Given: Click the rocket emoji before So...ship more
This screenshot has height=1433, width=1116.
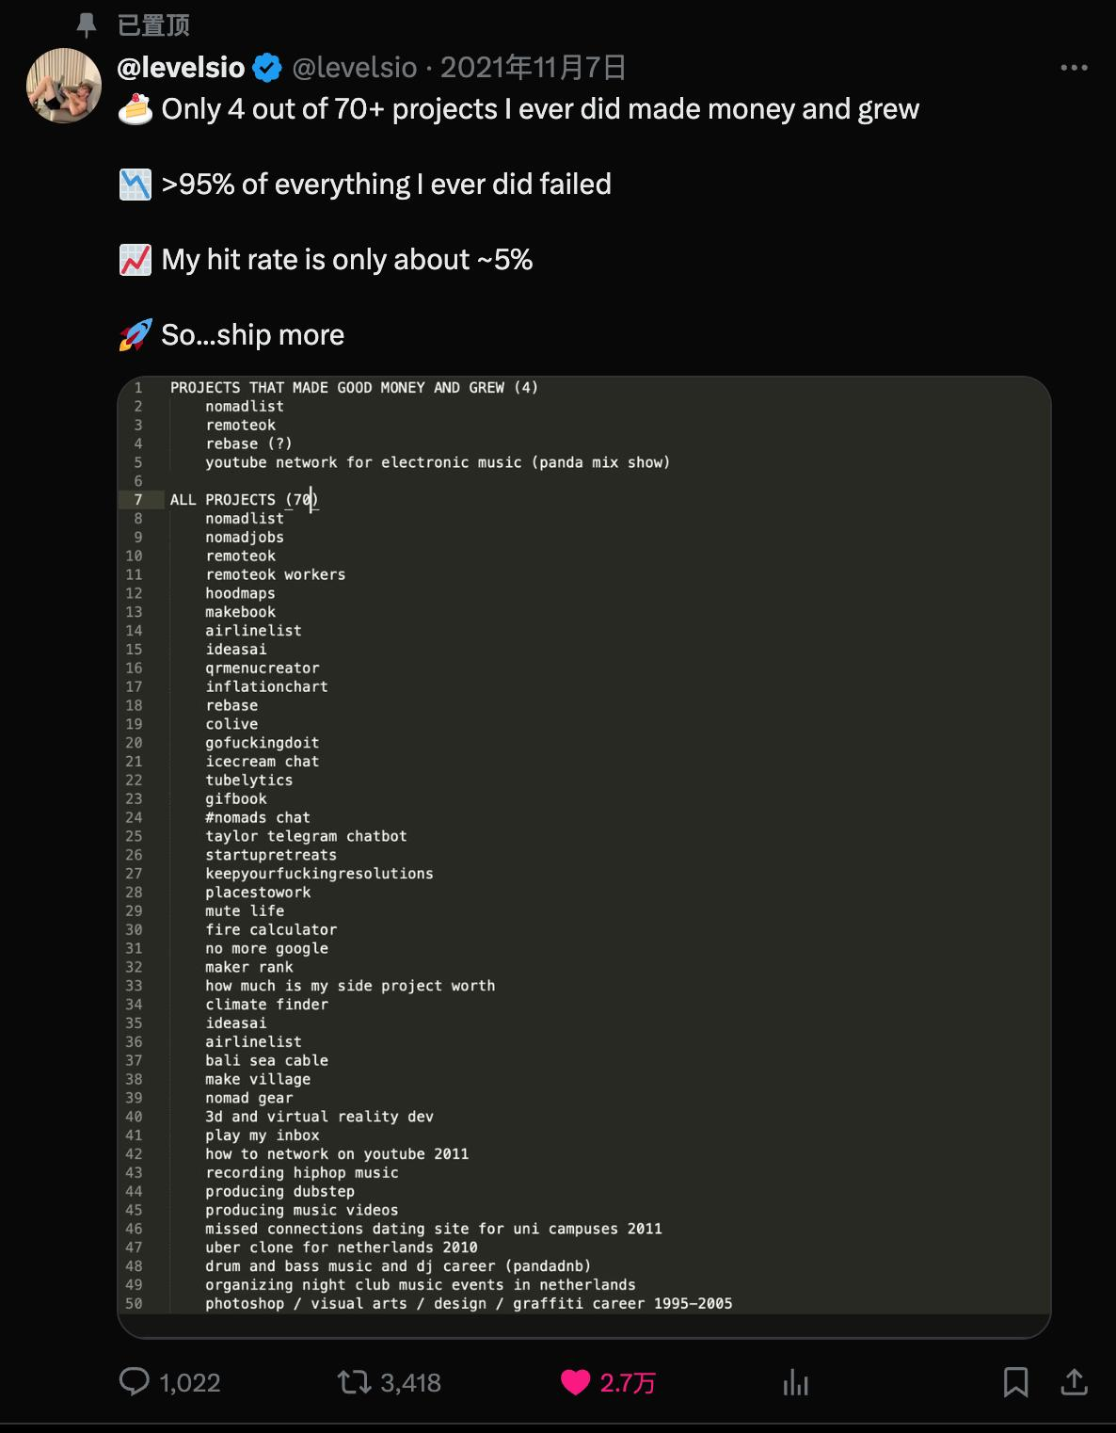Looking at the screenshot, I should [136, 335].
